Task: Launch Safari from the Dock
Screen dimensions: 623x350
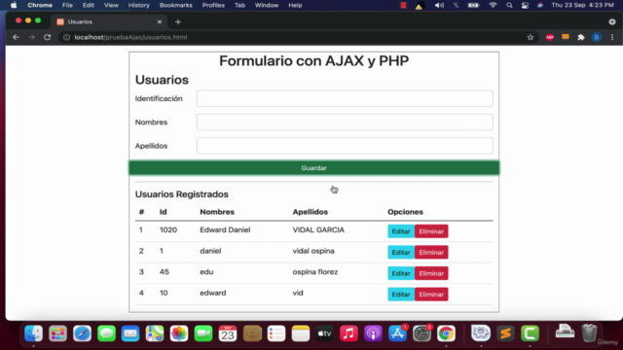Action: [82, 333]
